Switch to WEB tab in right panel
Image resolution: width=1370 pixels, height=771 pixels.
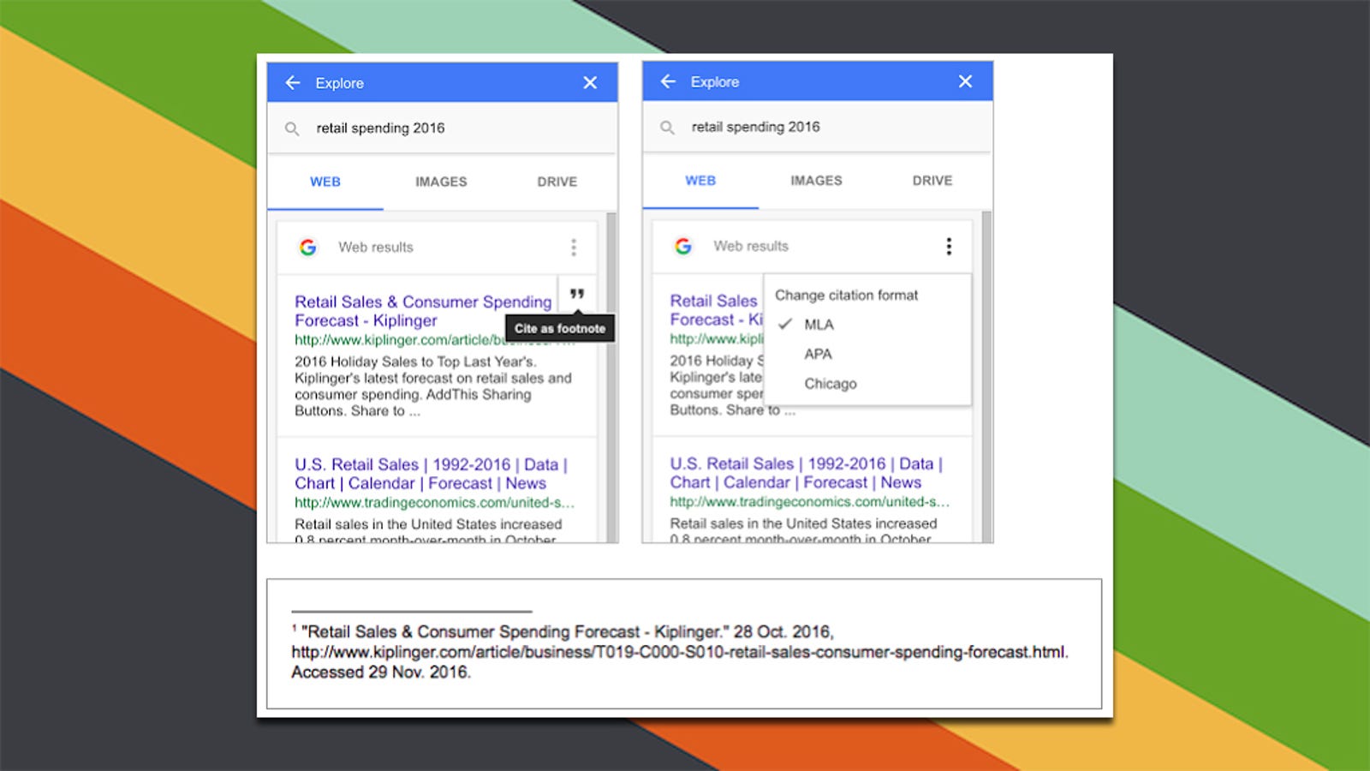700,181
